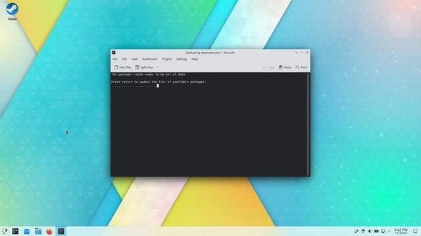Expand the Split View dropdown arrow
Screen dimensions: 421x236
[x=157, y=68]
